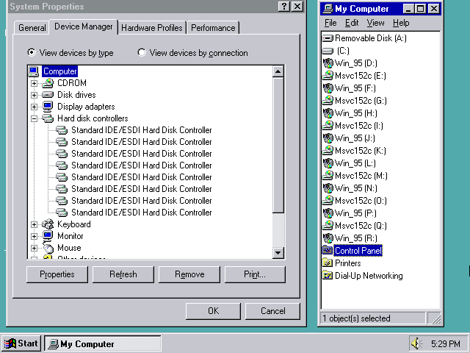Switch to the Hardware Profiles tab
470x353 pixels.
click(x=152, y=28)
